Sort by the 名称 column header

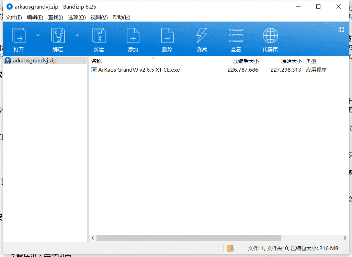coord(154,61)
